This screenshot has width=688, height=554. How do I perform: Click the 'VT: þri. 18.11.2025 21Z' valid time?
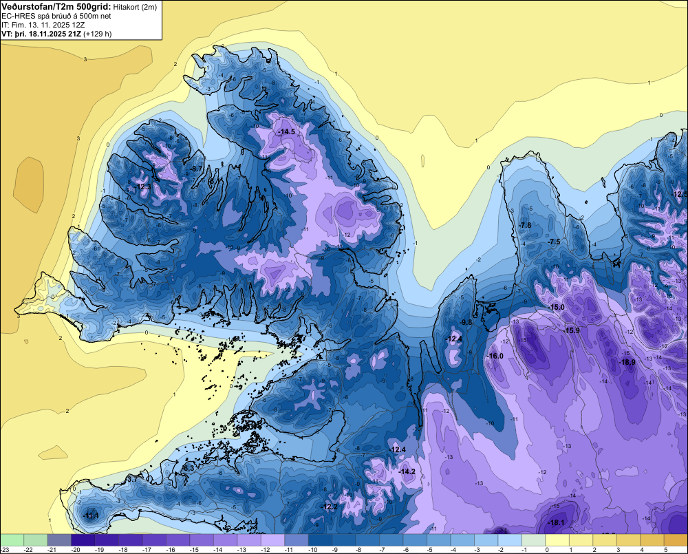coord(41,34)
